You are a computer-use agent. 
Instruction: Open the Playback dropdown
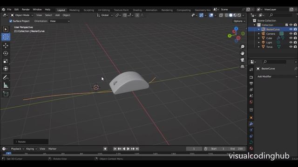pos(17,149)
